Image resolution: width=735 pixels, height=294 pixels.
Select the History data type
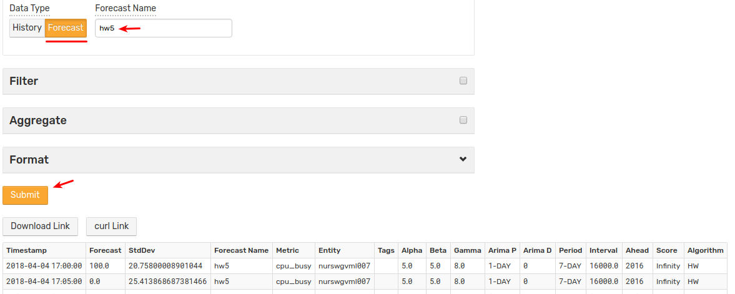[27, 27]
